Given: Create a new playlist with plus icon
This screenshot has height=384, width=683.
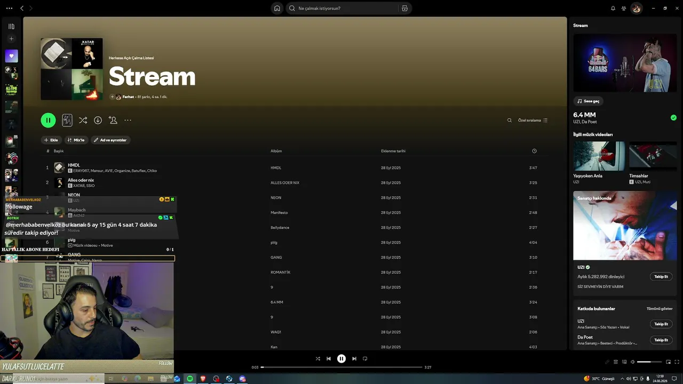Looking at the screenshot, I should point(11,39).
